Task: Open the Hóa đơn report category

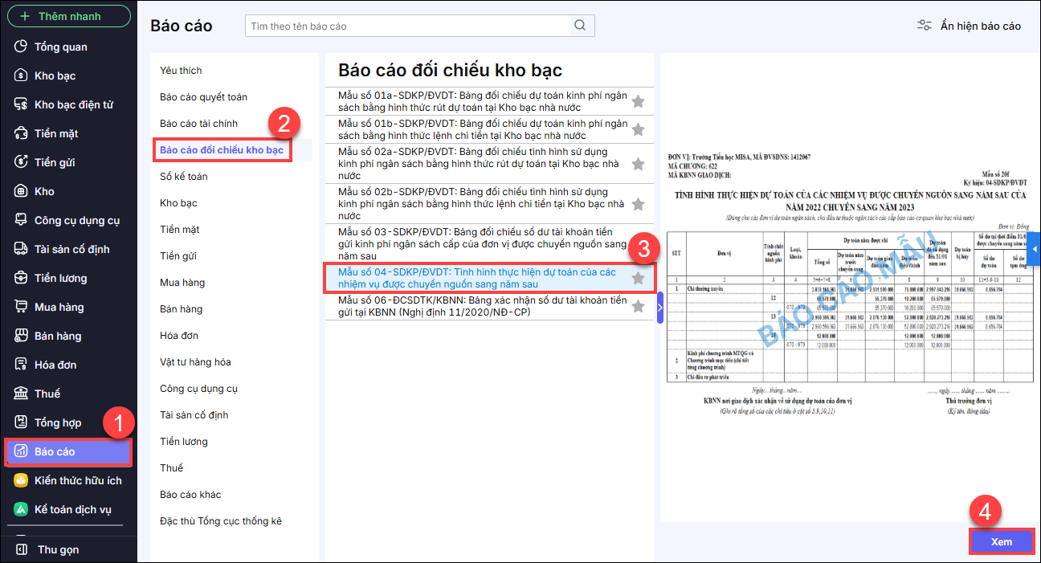Action: click(x=179, y=336)
